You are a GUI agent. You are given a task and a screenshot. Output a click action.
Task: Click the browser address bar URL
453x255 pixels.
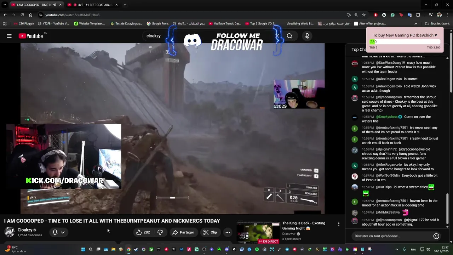click(72, 15)
